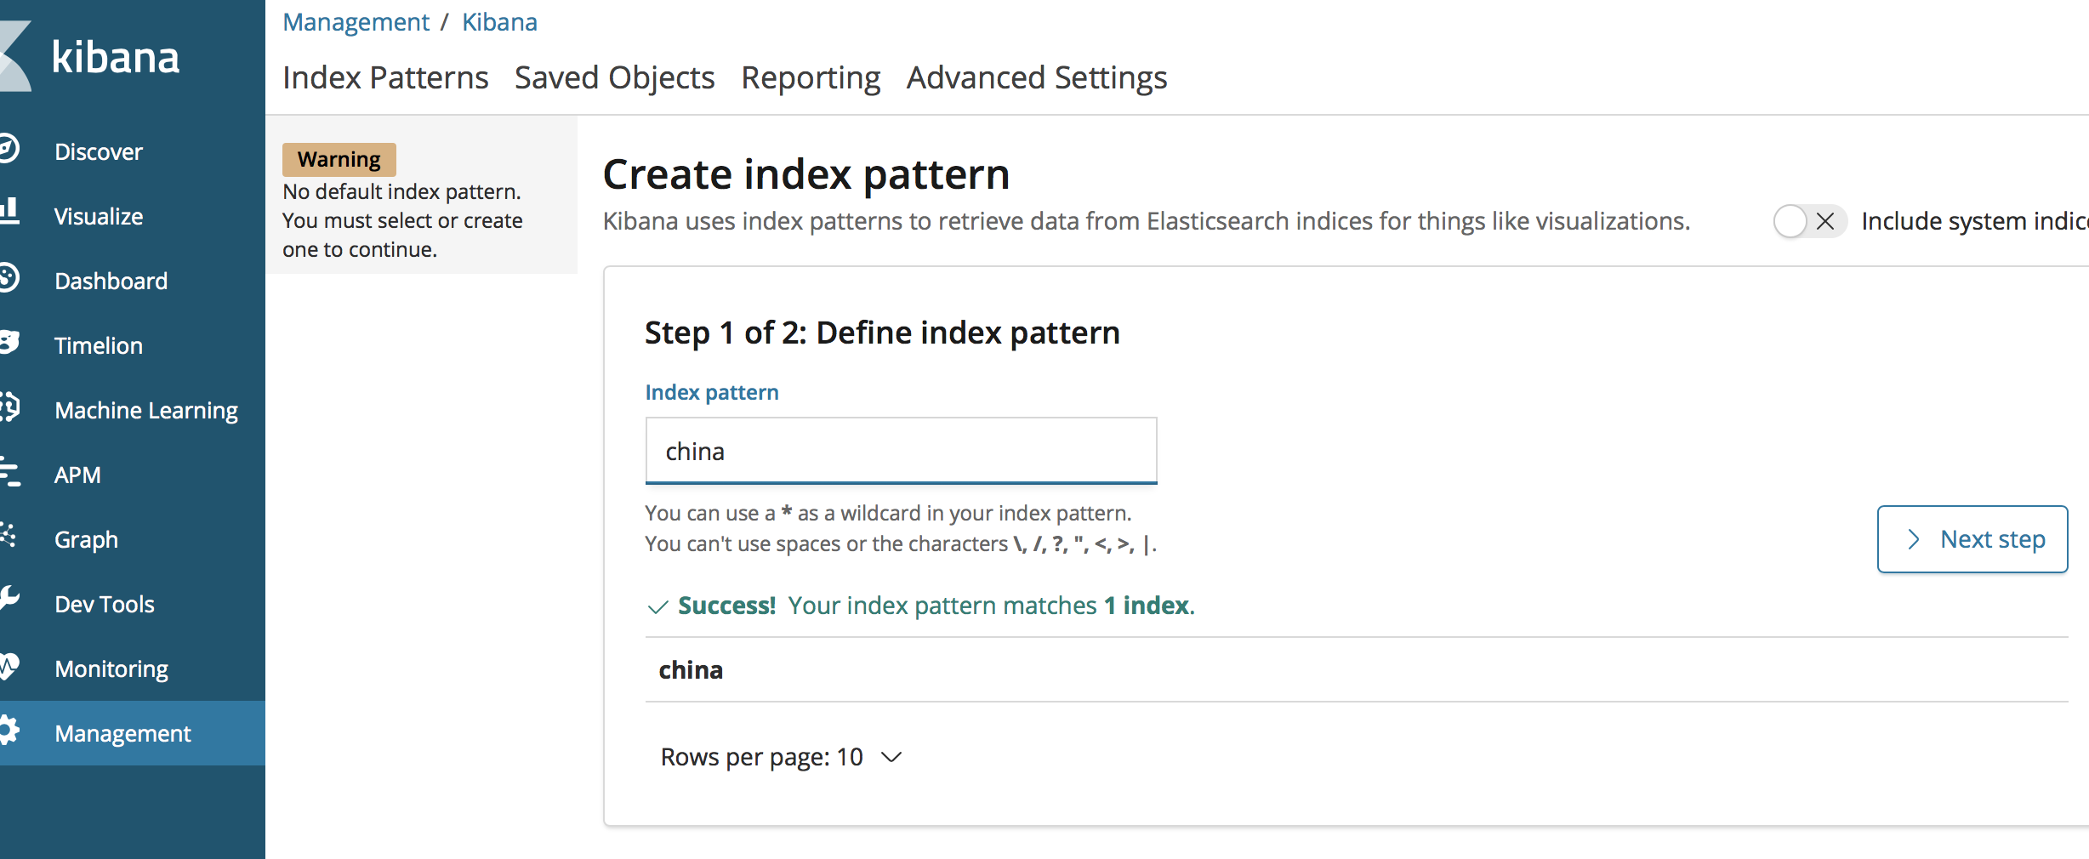Image resolution: width=2089 pixels, height=859 pixels.
Task: Click the Dev Tools wrench icon
Action: point(9,600)
